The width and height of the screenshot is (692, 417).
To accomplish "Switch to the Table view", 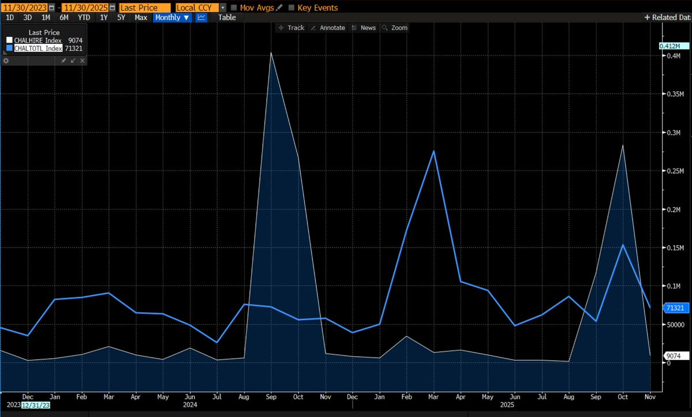I will tap(227, 17).
